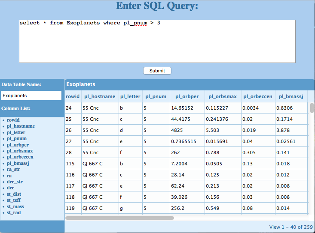Select pl_hostname in the Column List
Screen dimensions: 315x233
21,126
